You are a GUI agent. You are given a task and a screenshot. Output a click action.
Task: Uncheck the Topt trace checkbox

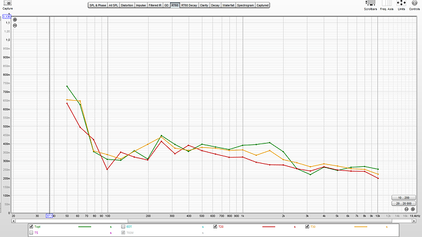pyautogui.click(x=31, y=227)
